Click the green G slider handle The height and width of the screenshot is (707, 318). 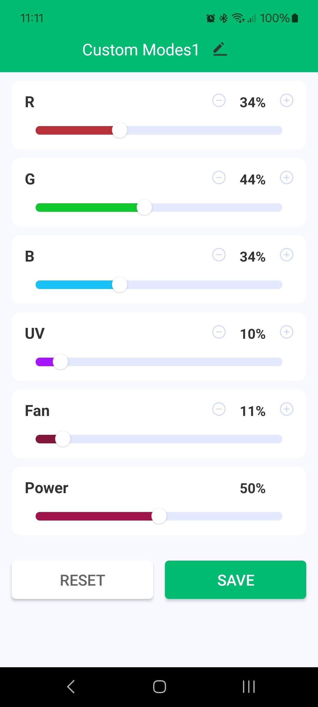(144, 207)
